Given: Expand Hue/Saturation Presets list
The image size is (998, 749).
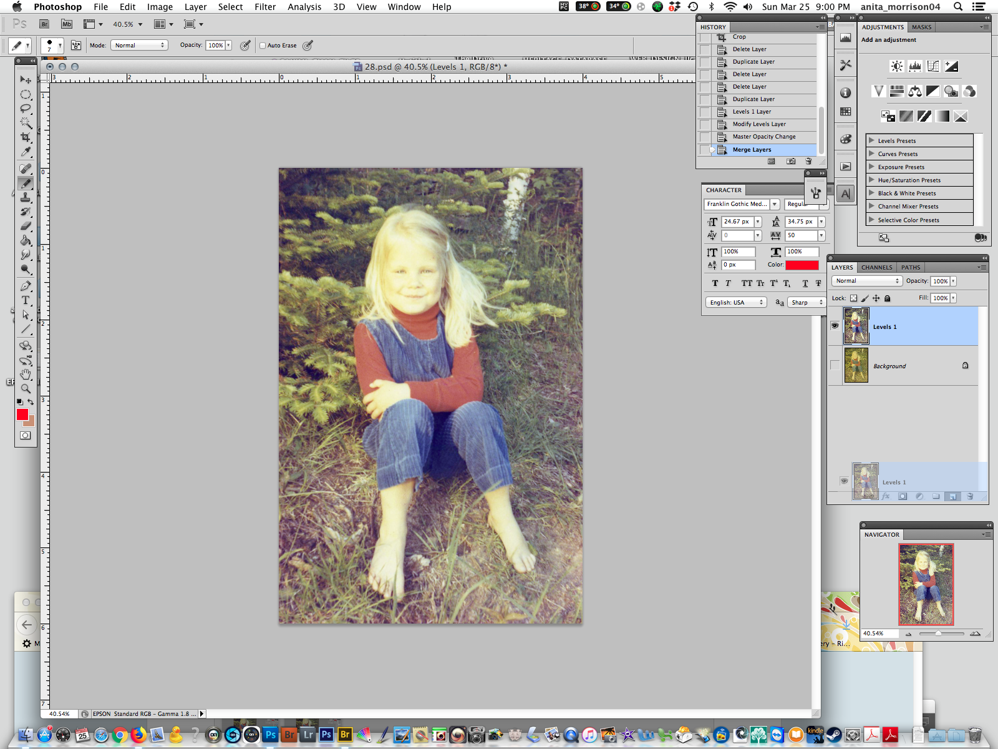Looking at the screenshot, I should [x=872, y=180].
